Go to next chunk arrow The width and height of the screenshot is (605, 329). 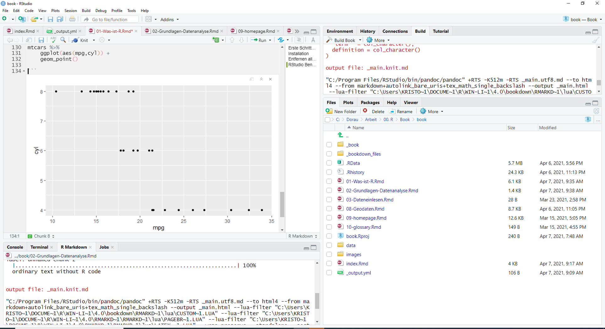(242, 40)
